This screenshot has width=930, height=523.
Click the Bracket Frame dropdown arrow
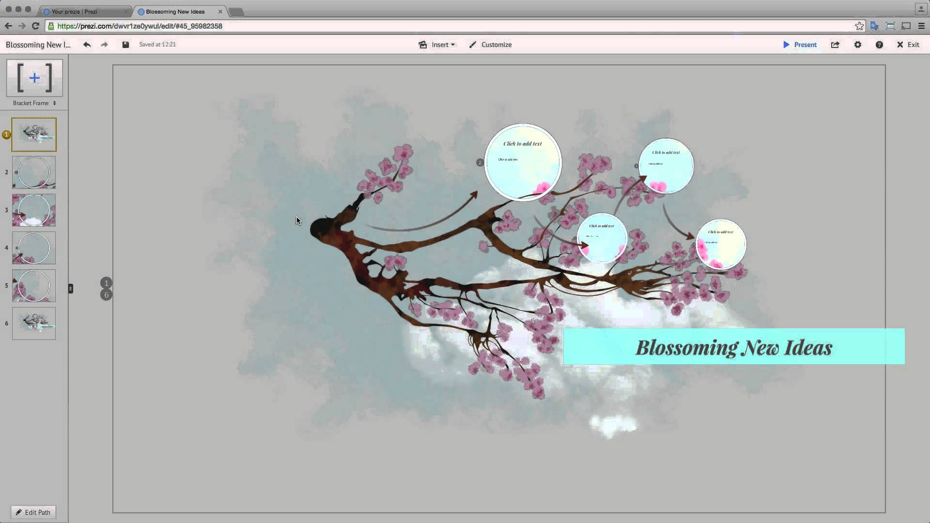(54, 103)
